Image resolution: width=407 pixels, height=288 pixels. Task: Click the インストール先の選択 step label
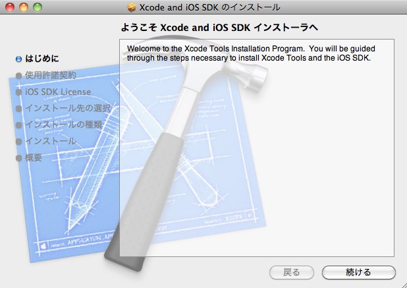68,108
